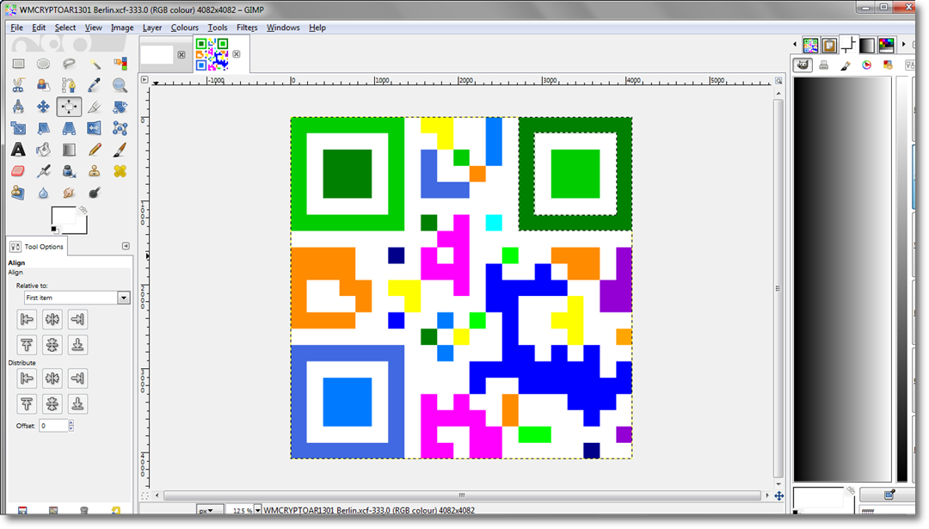
Task: Align top edge of target
Action: click(27, 345)
